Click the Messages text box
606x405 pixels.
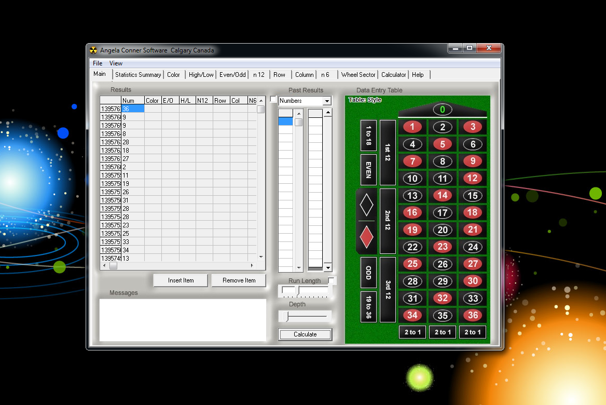[183, 320]
